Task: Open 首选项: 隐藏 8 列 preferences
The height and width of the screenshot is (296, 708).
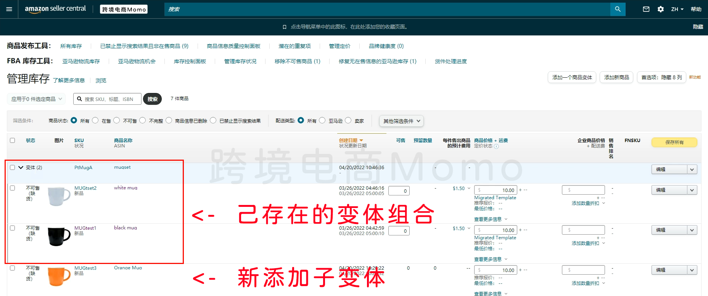Action: (x=661, y=77)
